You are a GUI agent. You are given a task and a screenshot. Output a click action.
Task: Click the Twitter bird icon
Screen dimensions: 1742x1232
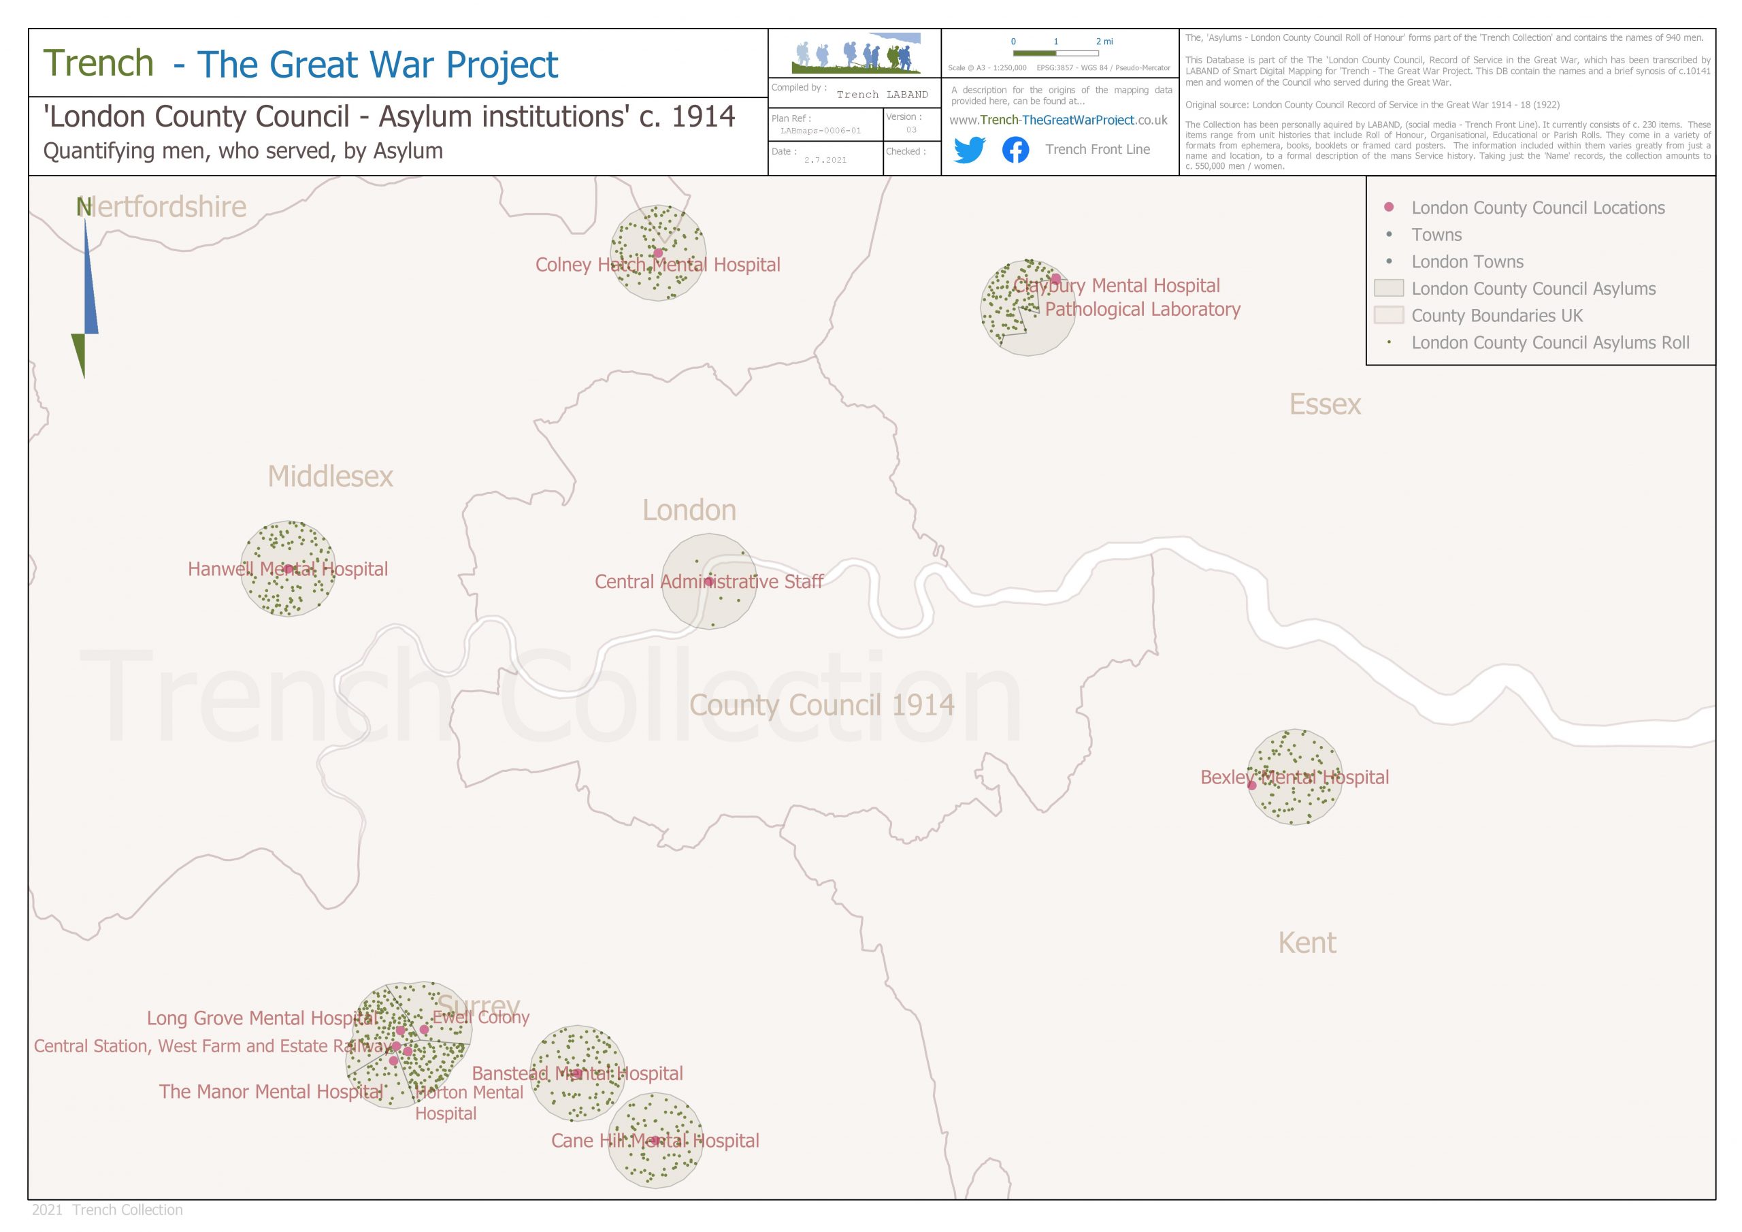coord(969,150)
